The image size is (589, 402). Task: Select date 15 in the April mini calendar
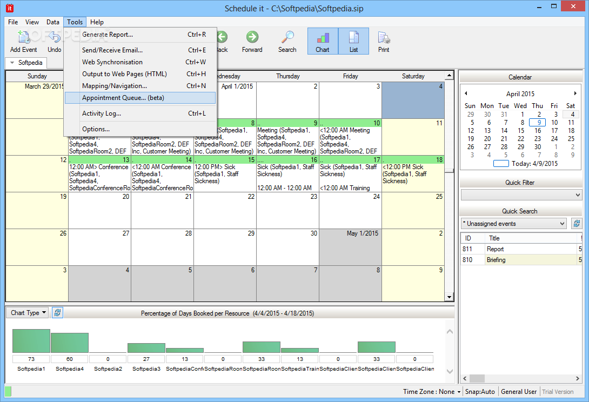point(521,131)
